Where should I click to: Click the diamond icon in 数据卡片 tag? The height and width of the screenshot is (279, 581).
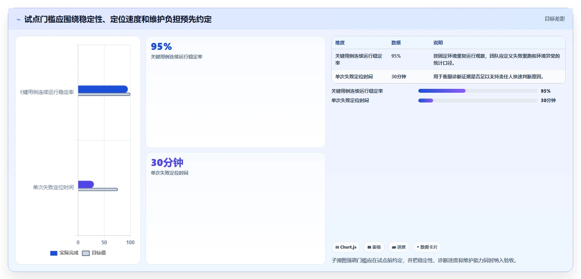pos(418,247)
